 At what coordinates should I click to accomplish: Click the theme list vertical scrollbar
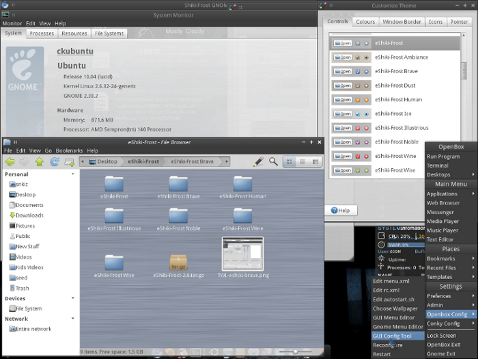click(464, 71)
